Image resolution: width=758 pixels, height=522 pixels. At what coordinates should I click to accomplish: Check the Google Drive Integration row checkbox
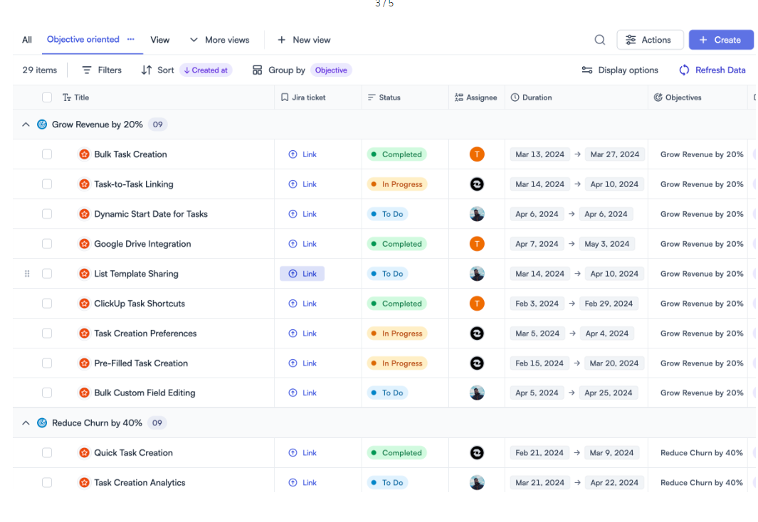[x=47, y=244]
